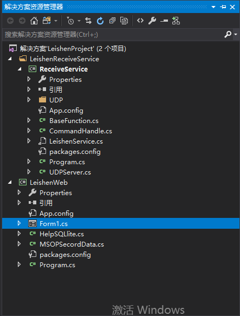240x316 pixels.
Task: Select packages.config under LeishenWeb
Action: 65,255
